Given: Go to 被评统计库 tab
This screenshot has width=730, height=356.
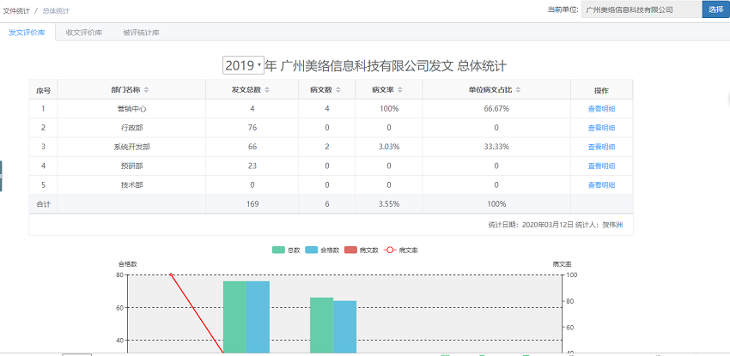Looking at the screenshot, I should pyautogui.click(x=141, y=33).
